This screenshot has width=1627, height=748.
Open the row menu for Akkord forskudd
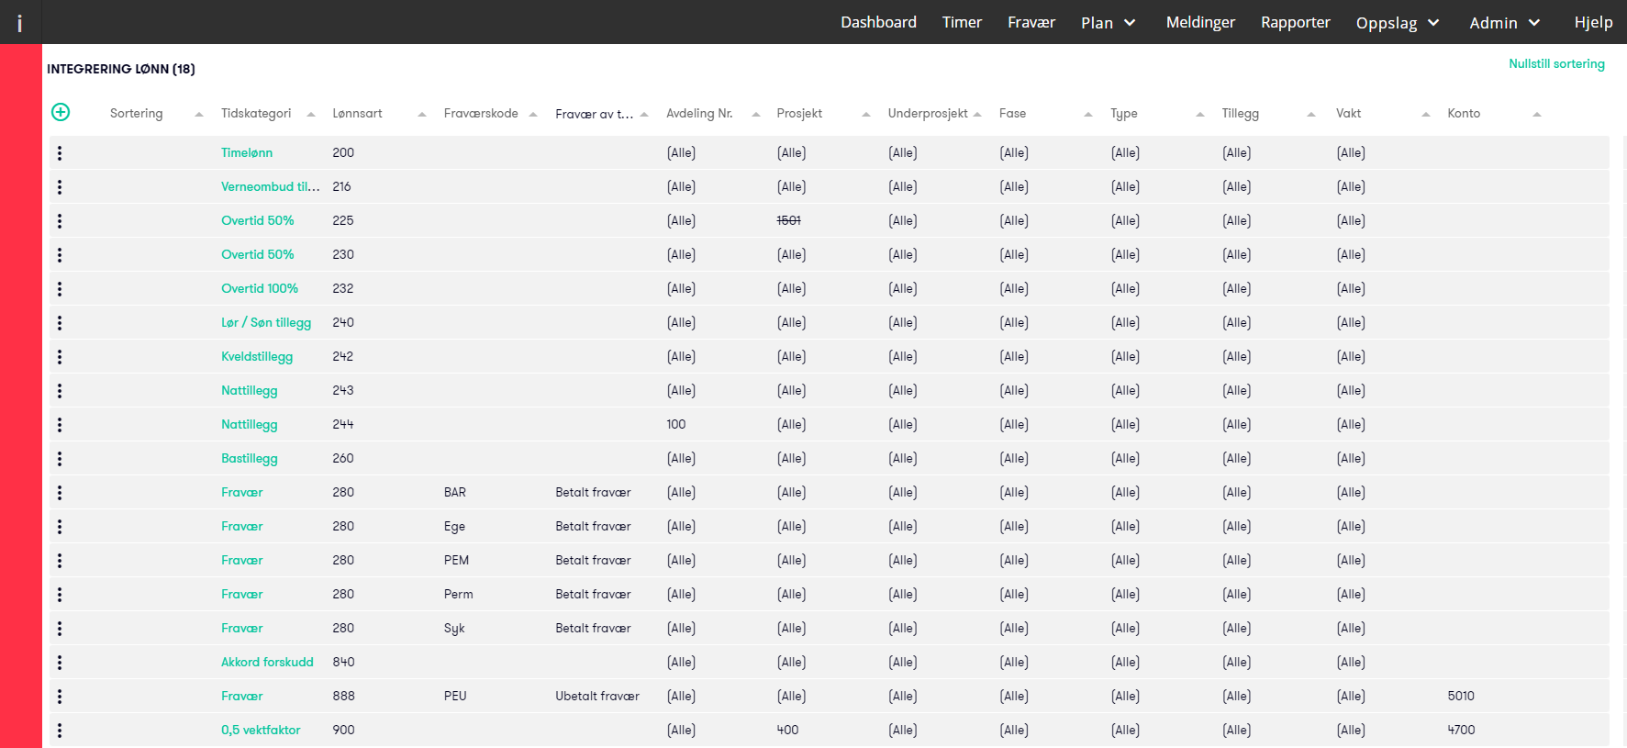(60, 663)
